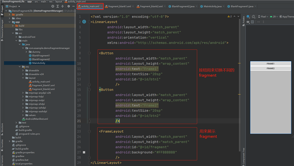
Task: Close the MainActivity.java tab
Action: [x=224, y=6]
